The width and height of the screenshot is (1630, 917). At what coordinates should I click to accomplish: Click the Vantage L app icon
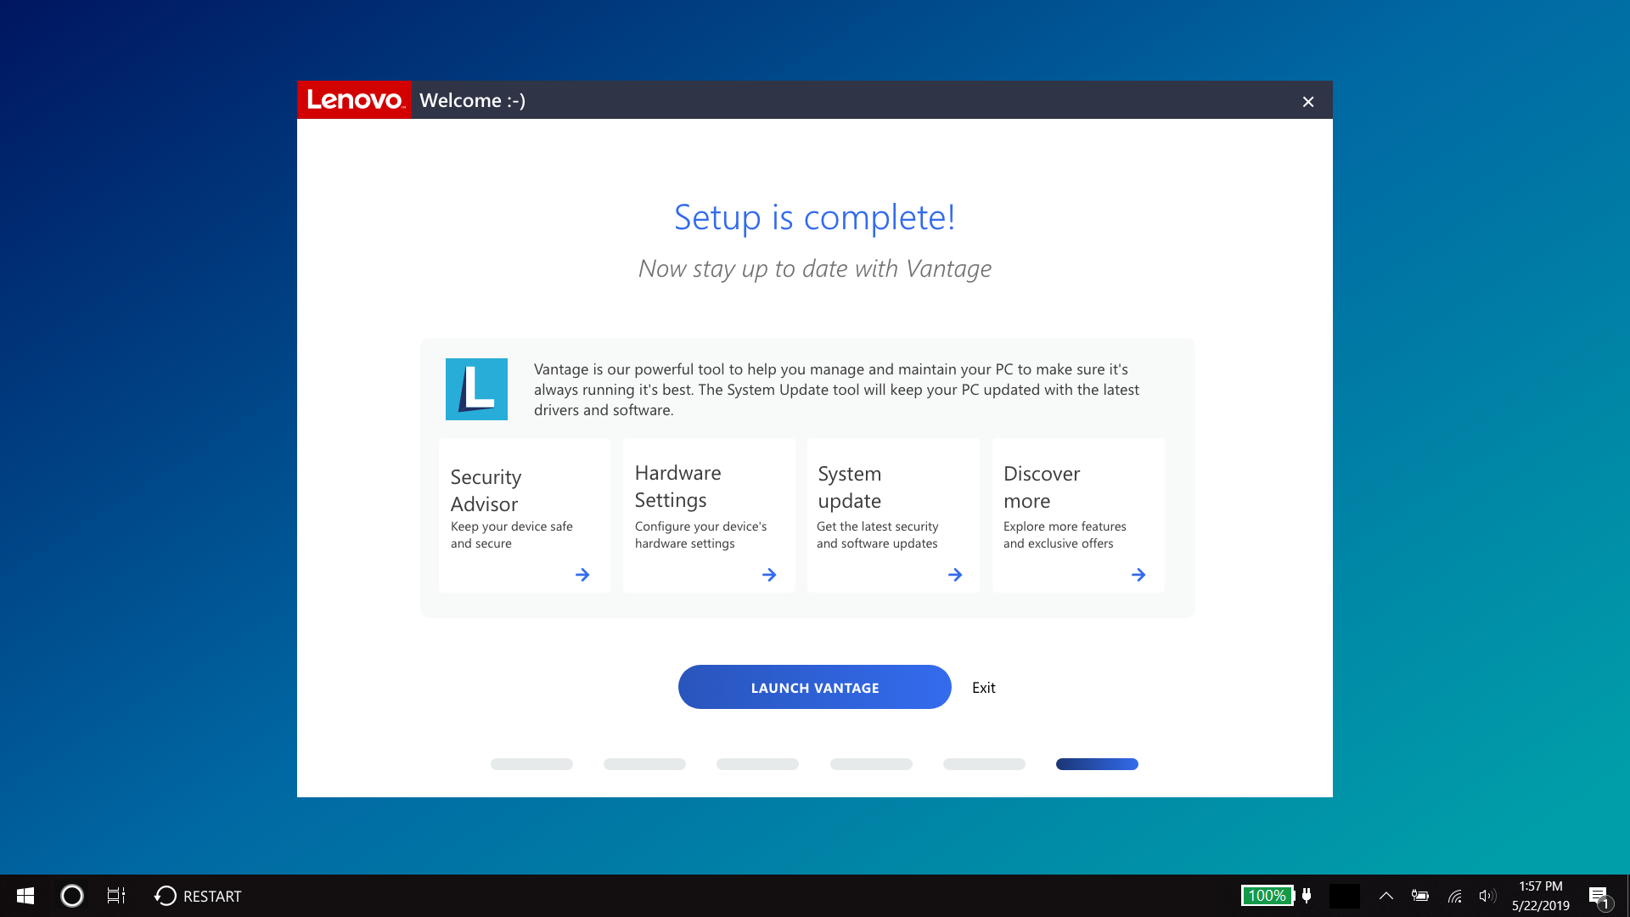tap(476, 389)
